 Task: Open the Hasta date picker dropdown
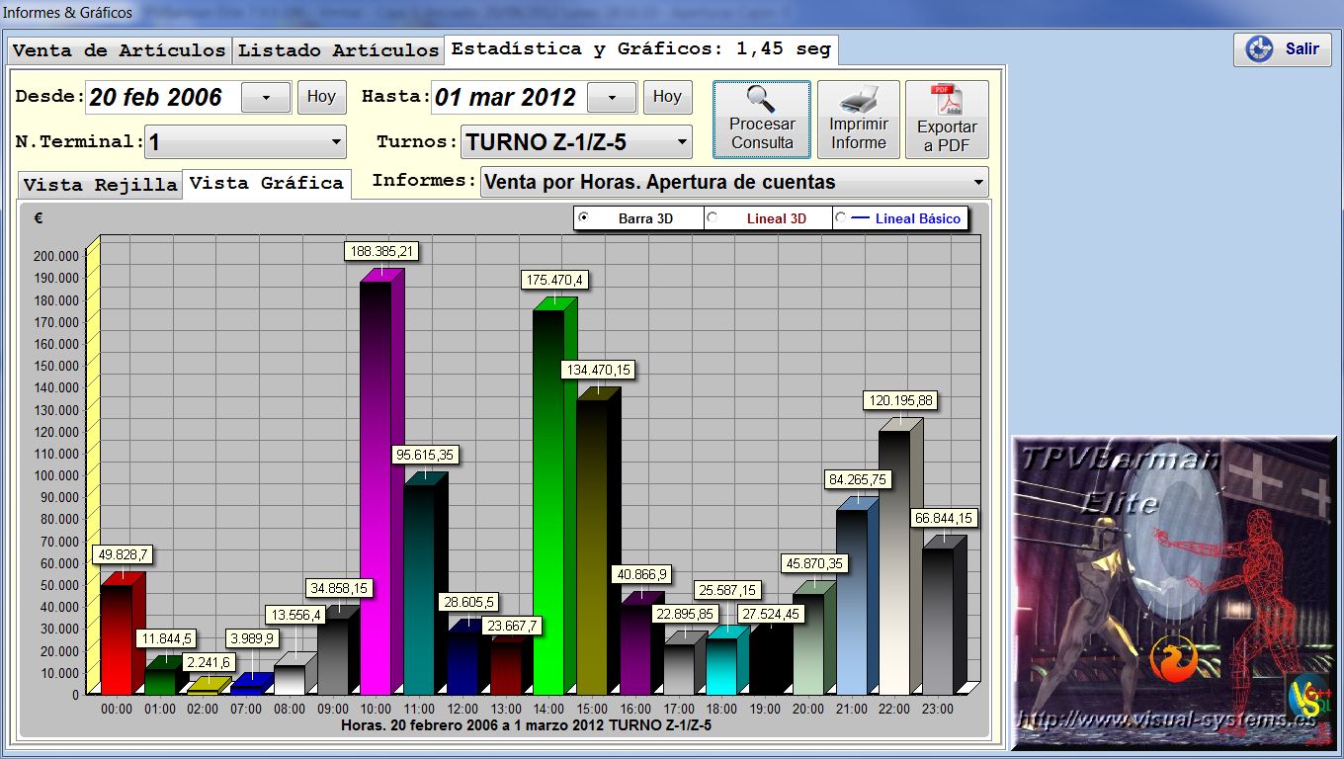612,97
